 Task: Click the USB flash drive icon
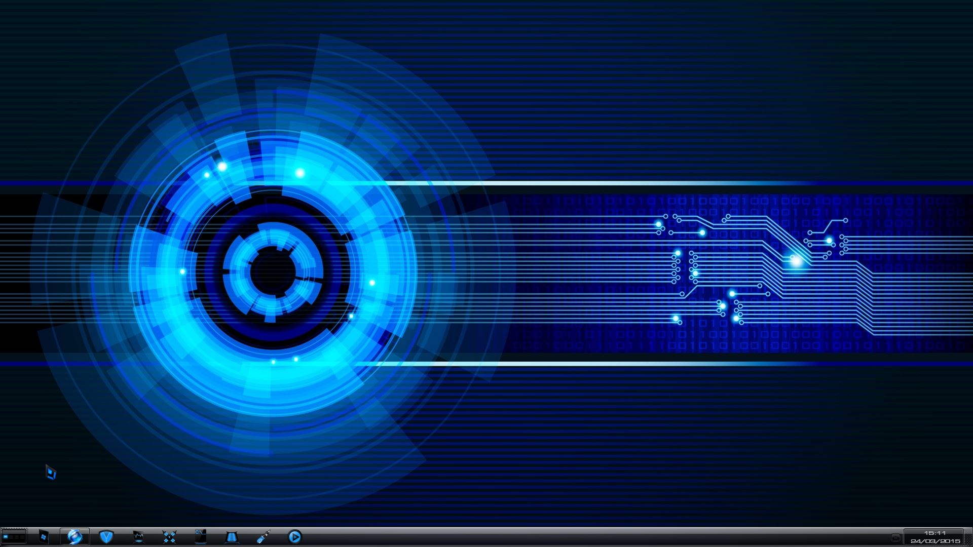coord(264,536)
